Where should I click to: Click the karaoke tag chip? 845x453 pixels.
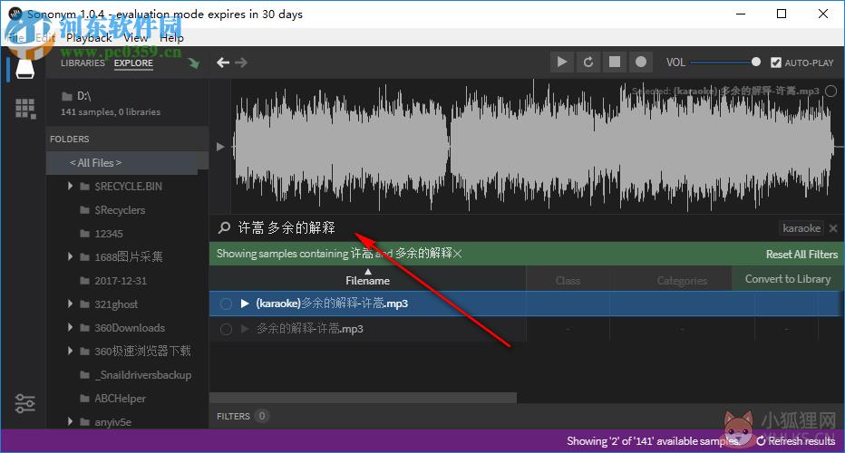coord(801,228)
